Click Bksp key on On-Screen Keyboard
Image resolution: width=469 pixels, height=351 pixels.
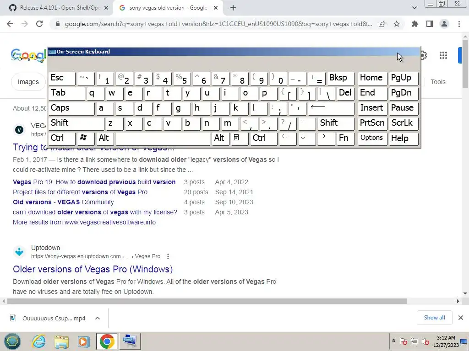tap(341, 78)
